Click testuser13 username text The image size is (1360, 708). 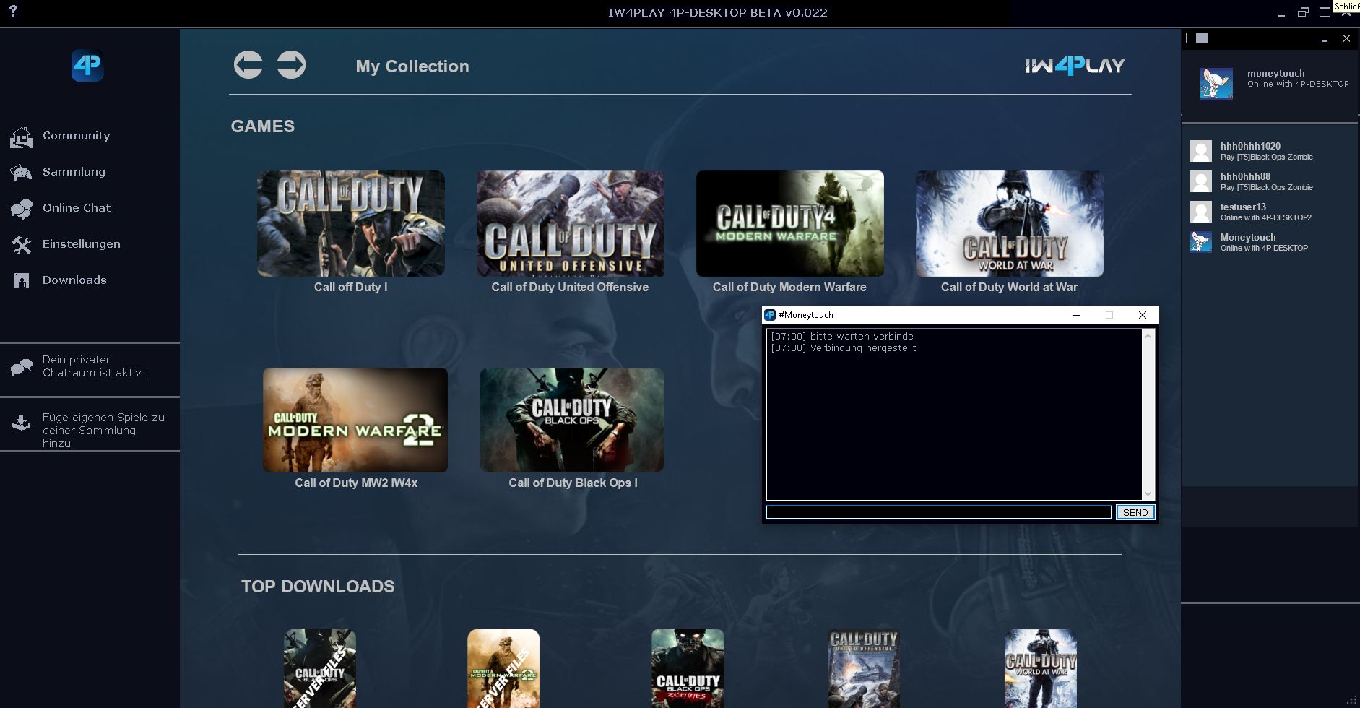(x=1243, y=207)
